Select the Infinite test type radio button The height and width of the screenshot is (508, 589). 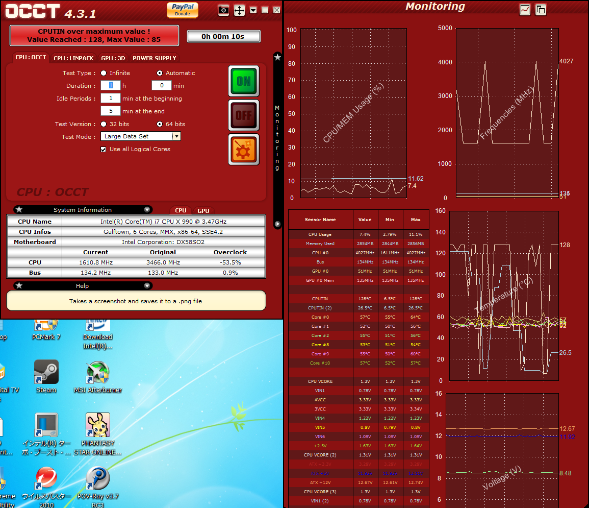click(x=104, y=73)
